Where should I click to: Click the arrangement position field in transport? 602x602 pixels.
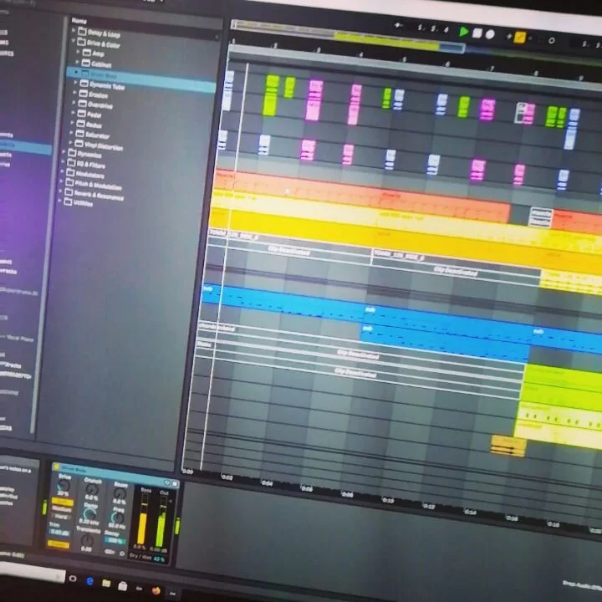click(x=433, y=28)
